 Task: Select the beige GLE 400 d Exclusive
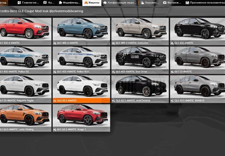(x=140, y=29)
